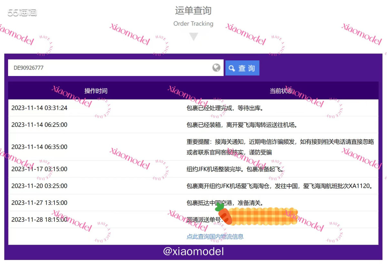The image size is (387, 267).
Task: Click the @xiaomodel caption text
Action: tap(193, 252)
